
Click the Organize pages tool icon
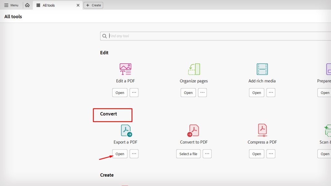[193, 69]
